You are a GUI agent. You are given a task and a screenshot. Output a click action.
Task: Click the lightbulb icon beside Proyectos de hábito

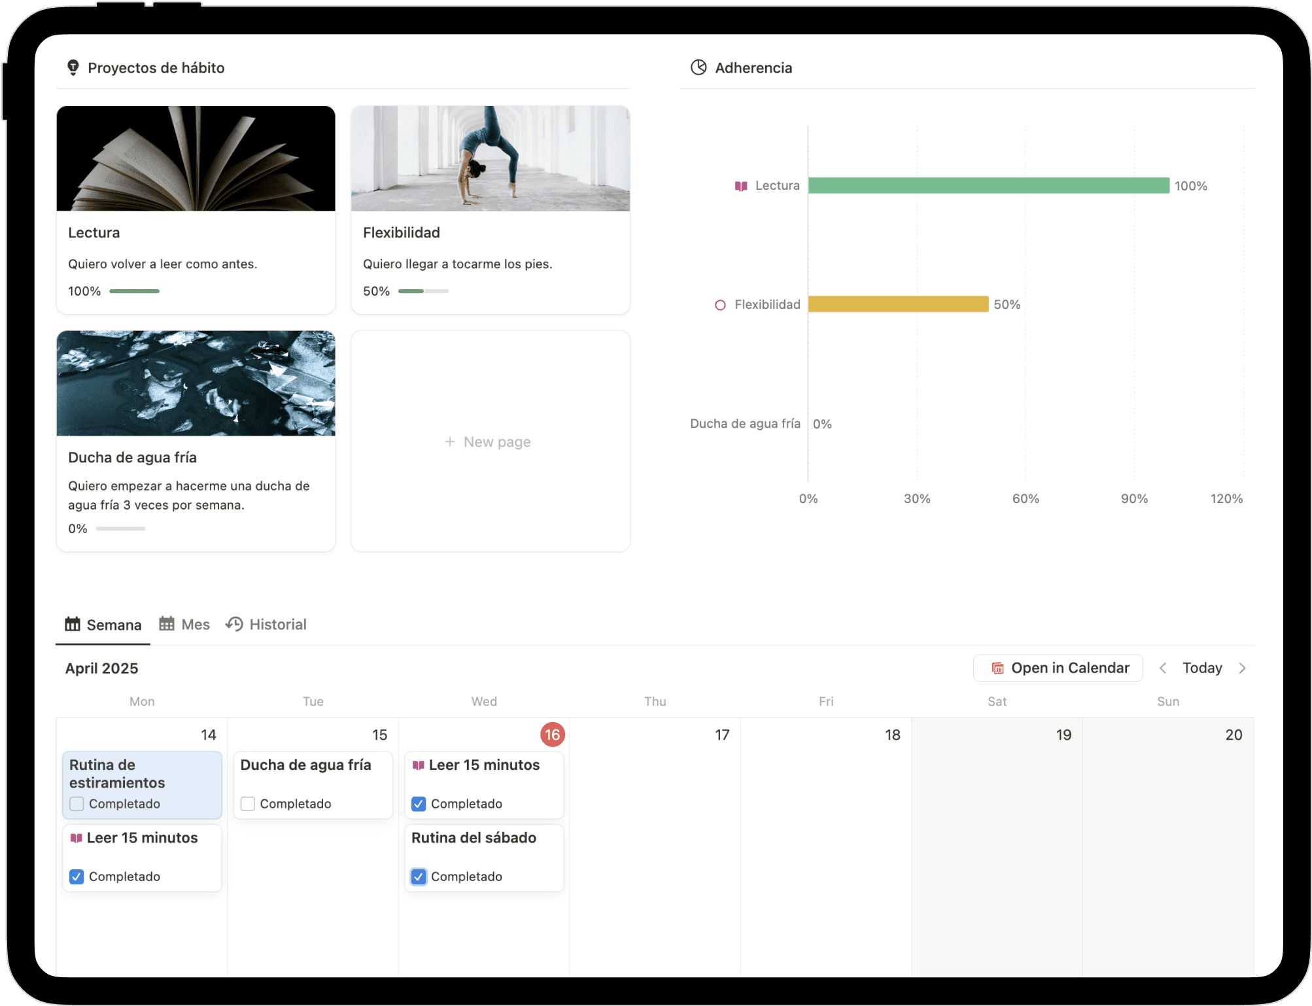pyautogui.click(x=73, y=68)
